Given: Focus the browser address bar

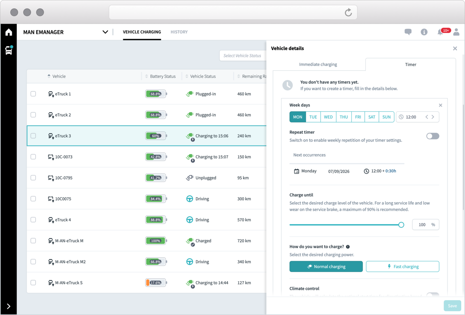Looking at the screenshot, I should [x=233, y=12].
